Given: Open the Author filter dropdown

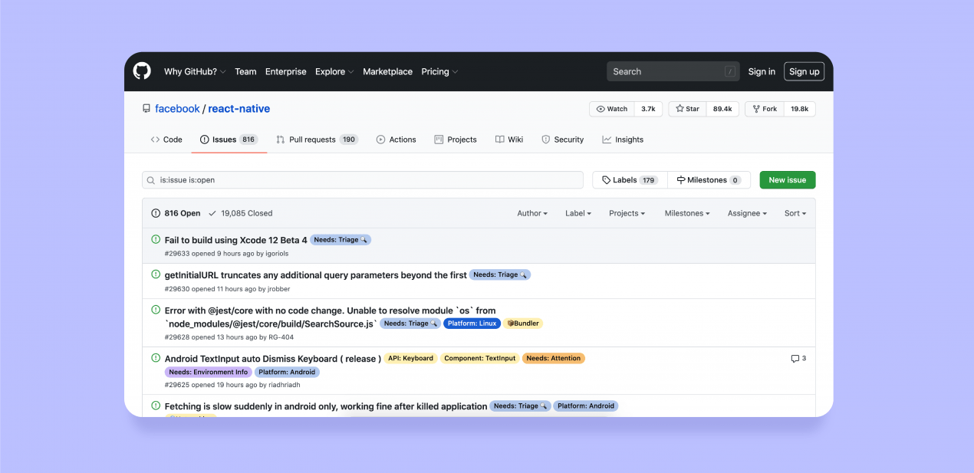Looking at the screenshot, I should point(532,213).
